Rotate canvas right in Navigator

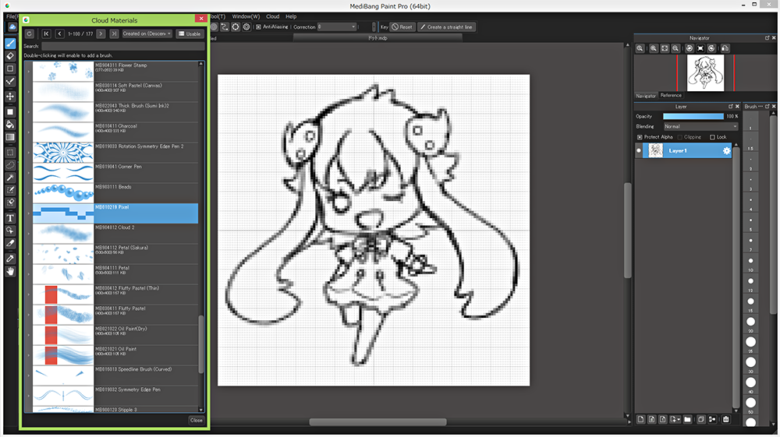(x=712, y=48)
